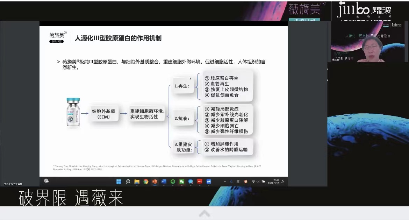Launch Google Chrome from taskbar
This screenshot has width=409, height=220.
click(146, 182)
